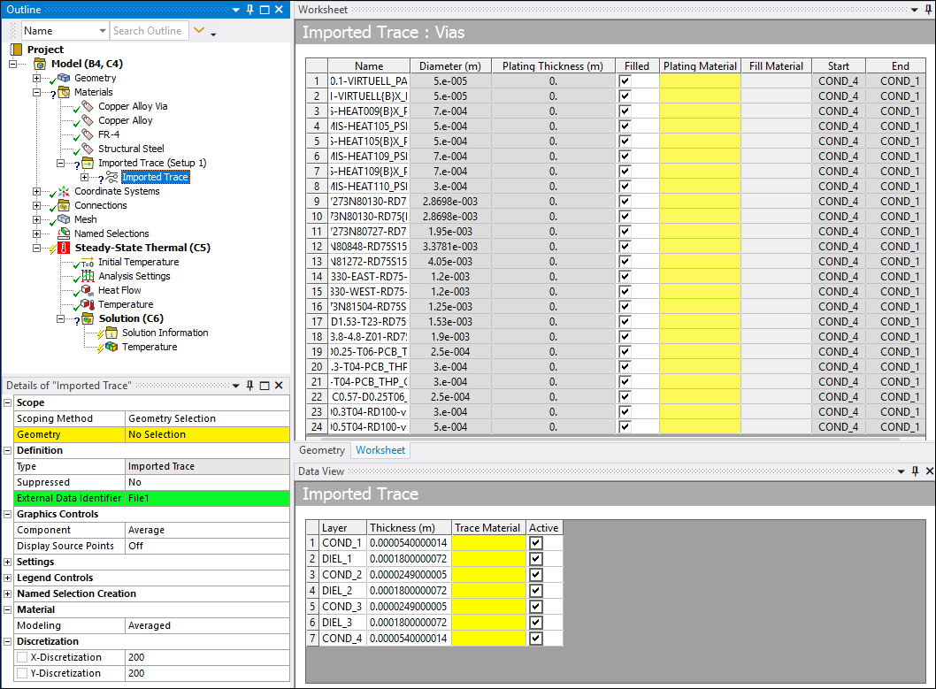This screenshot has width=936, height=689.
Task: Select the Mesh icon in Outline
Action: click(64, 219)
